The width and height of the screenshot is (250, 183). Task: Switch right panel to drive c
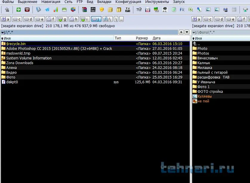pos(208,19)
